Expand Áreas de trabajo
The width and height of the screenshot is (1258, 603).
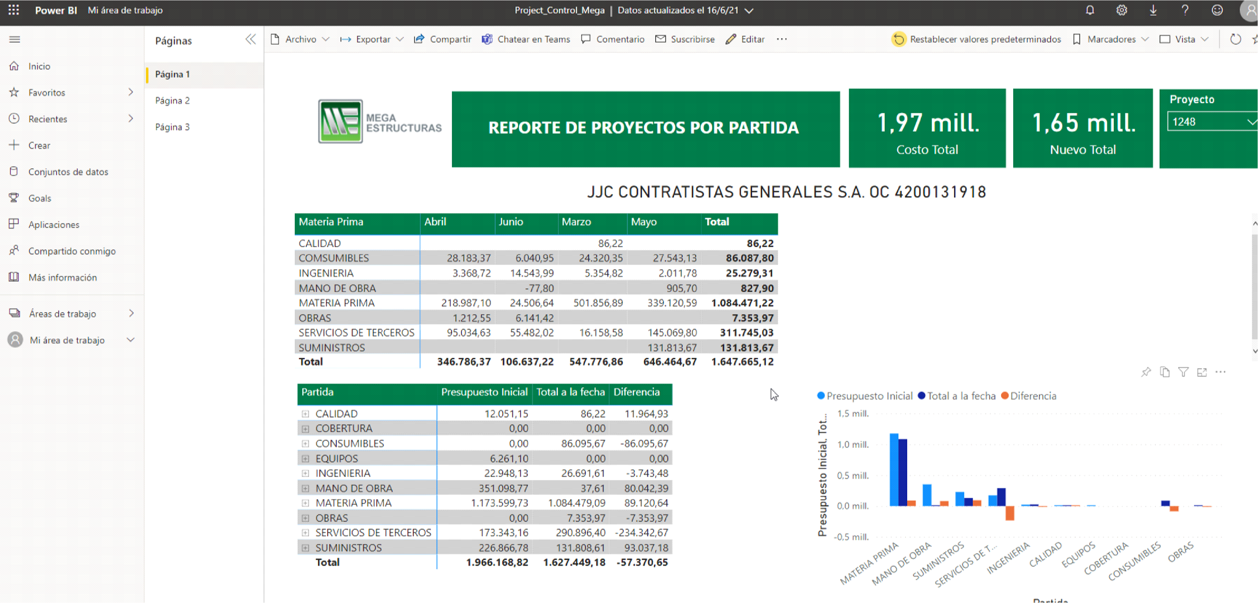(131, 313)
